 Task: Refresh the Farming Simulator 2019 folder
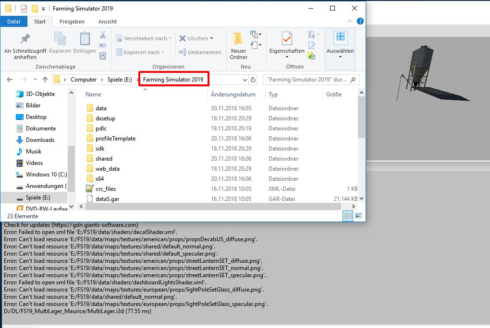(253, 80)
